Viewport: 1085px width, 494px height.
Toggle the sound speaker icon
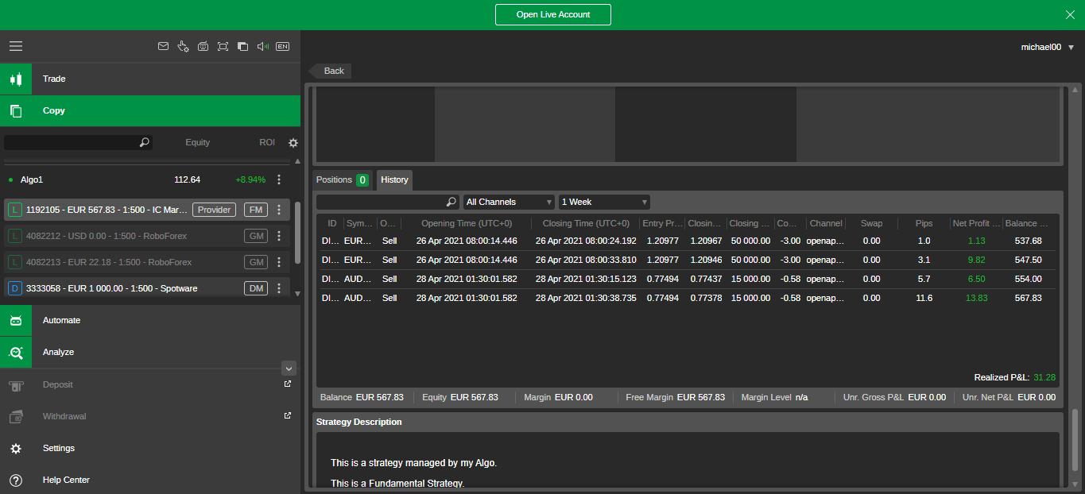[263, 46]
